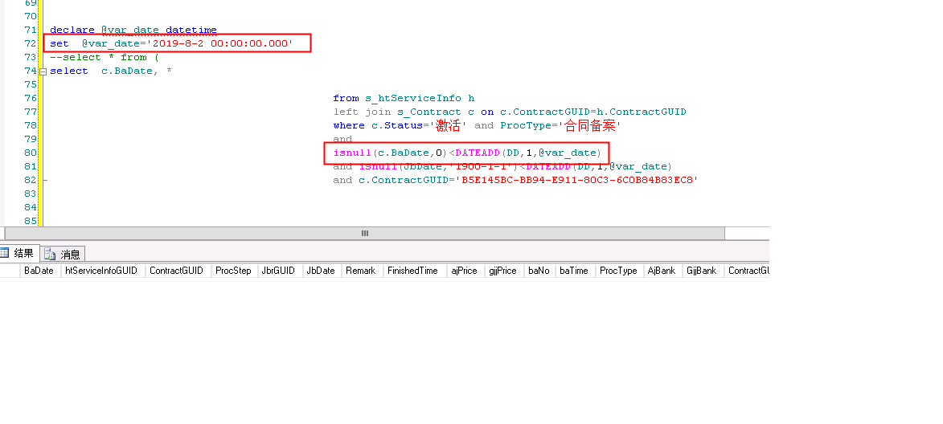The width and height of the screenshot is (943, 424).
Task: Click the commented --select * from ( line
Action: tap(105, 58)
